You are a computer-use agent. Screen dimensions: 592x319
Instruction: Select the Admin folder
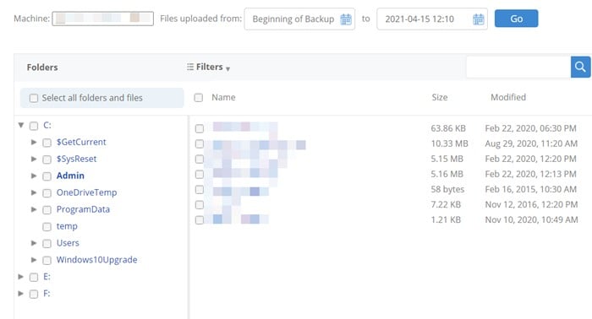pos(70,176)
